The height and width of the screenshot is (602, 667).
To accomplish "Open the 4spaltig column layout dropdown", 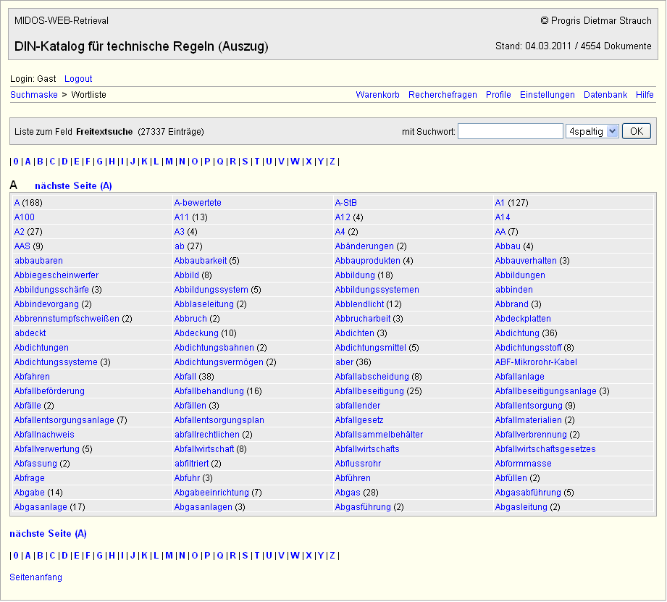I will [x=592, y=131].
